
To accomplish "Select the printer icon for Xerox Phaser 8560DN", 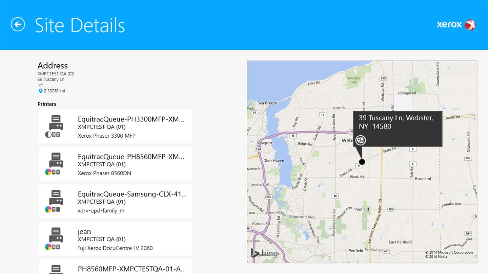I will pyautogui.click(x=56, y=160).
